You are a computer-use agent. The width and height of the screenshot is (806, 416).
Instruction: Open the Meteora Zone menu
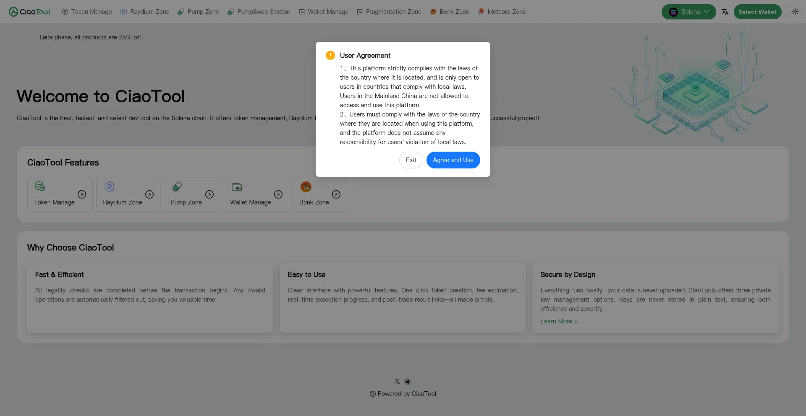pos(502,12)
